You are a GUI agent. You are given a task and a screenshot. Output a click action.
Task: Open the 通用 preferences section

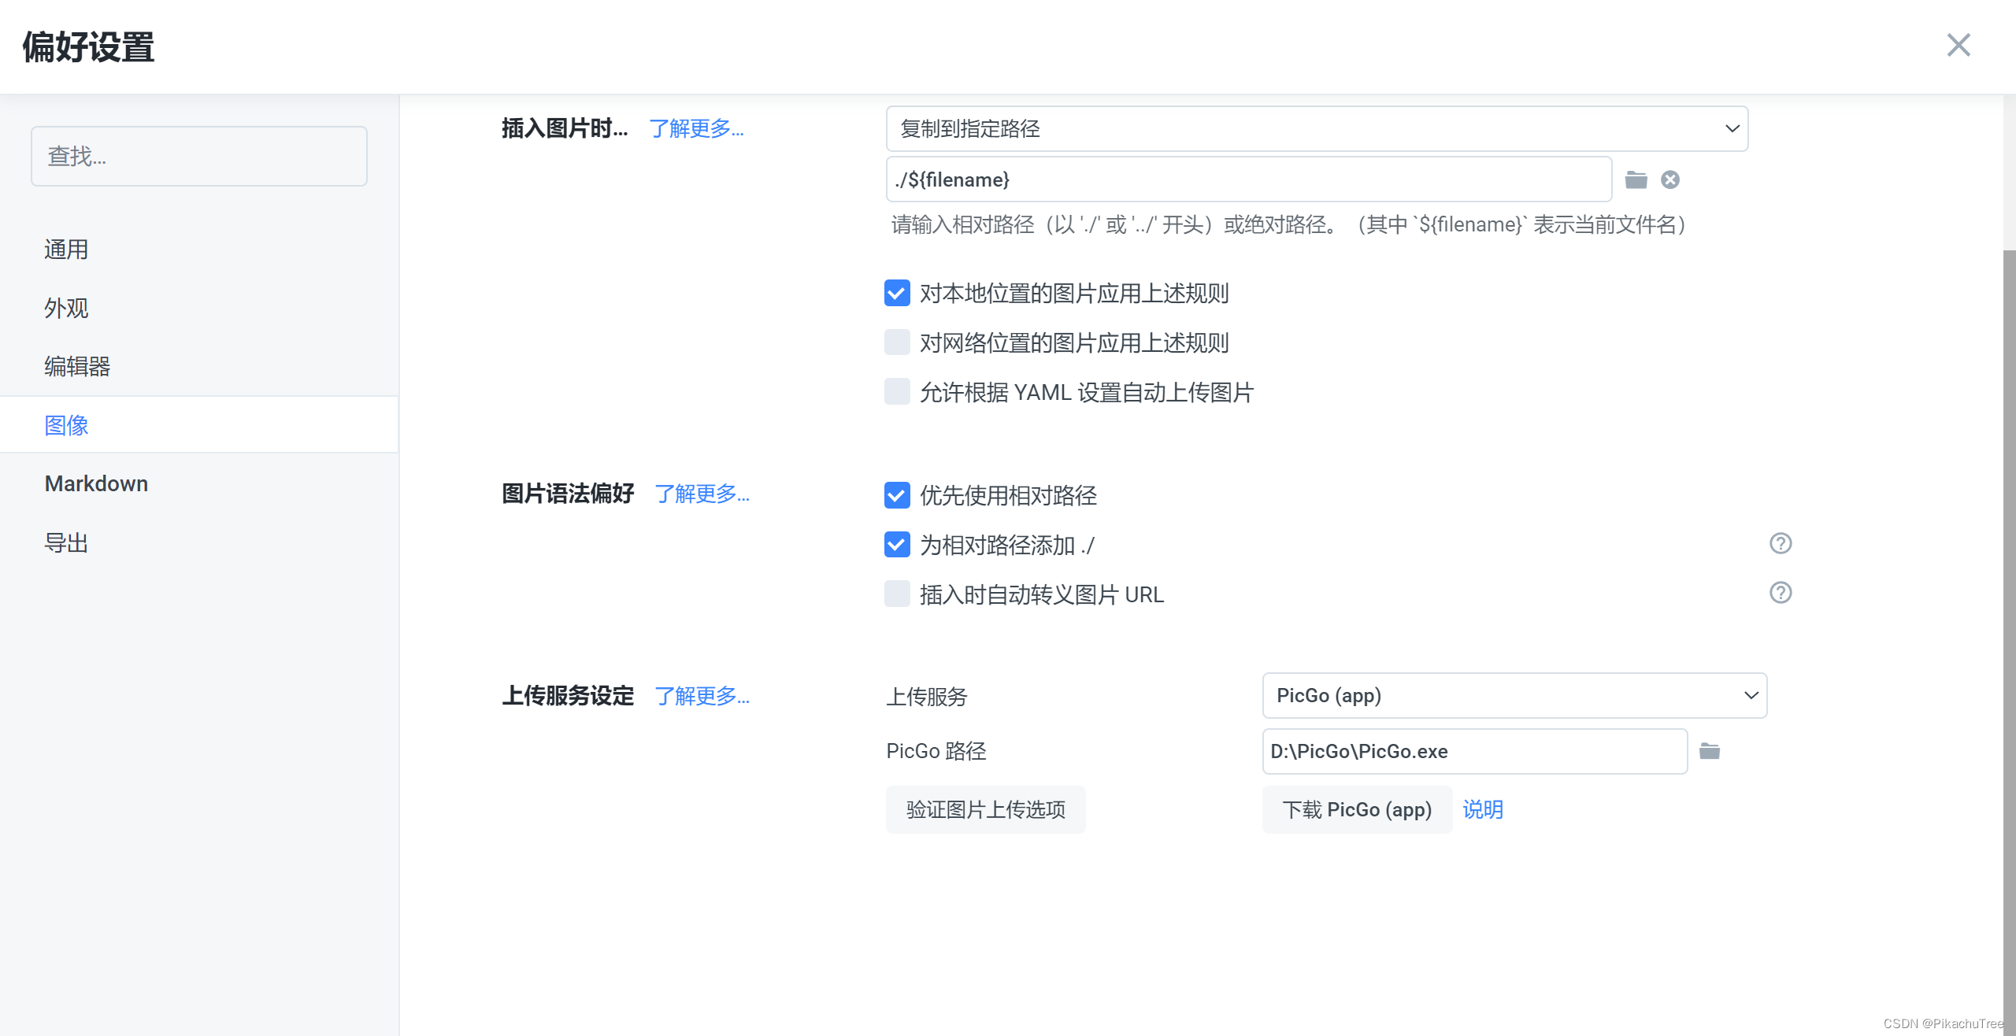[199, 250]
